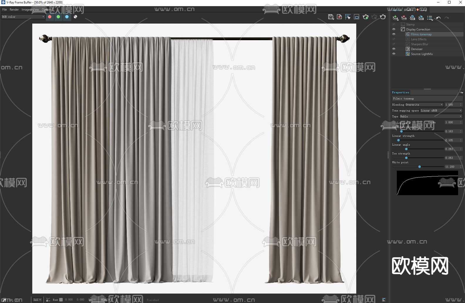Show the green channel

(x=58, y=17)
